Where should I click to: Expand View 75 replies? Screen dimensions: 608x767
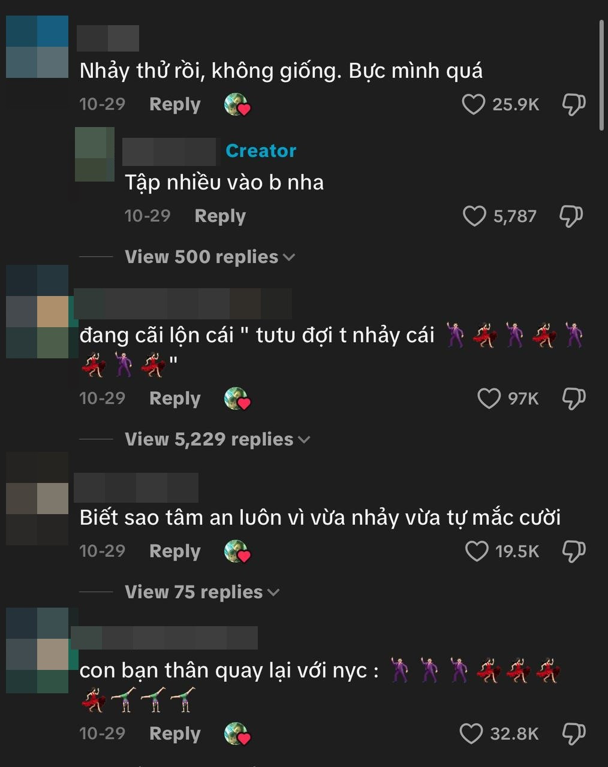click(202, 592)
